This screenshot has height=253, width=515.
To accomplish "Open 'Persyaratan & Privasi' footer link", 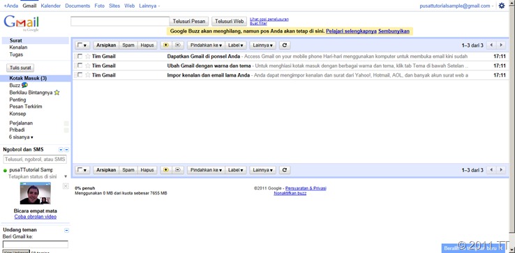I will tap(306, 188).
